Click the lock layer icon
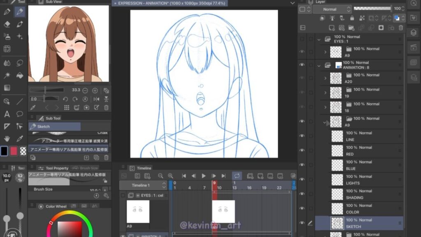Viewport: 421px width, 237px height. coord(352,18)
